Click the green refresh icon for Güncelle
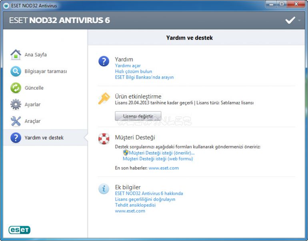This screenshot has height=241, width=308. pyautogui.click(x=16, y=88)
